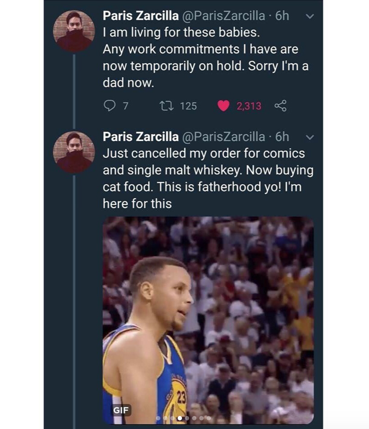Open the Paris Zarcilla name on first tweet
The image size is (369, 429).
pyautogui.click(x=140, y=16)
